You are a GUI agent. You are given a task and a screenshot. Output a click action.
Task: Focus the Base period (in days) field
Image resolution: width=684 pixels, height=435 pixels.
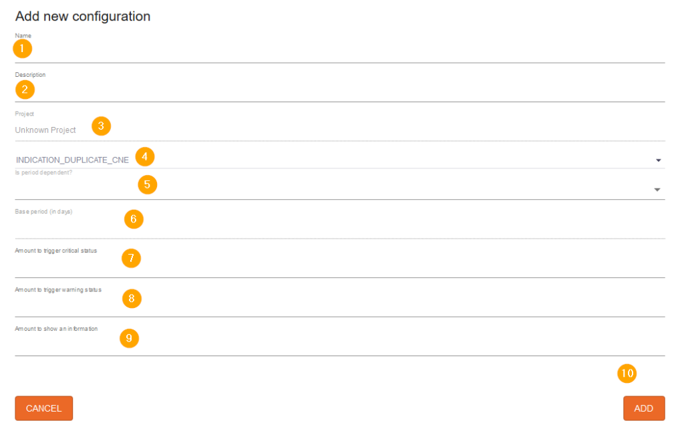pos(340,227)
